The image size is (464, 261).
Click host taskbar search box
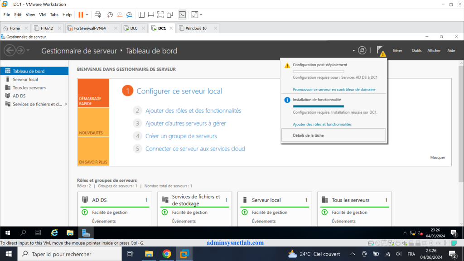(x=69, y=254)
